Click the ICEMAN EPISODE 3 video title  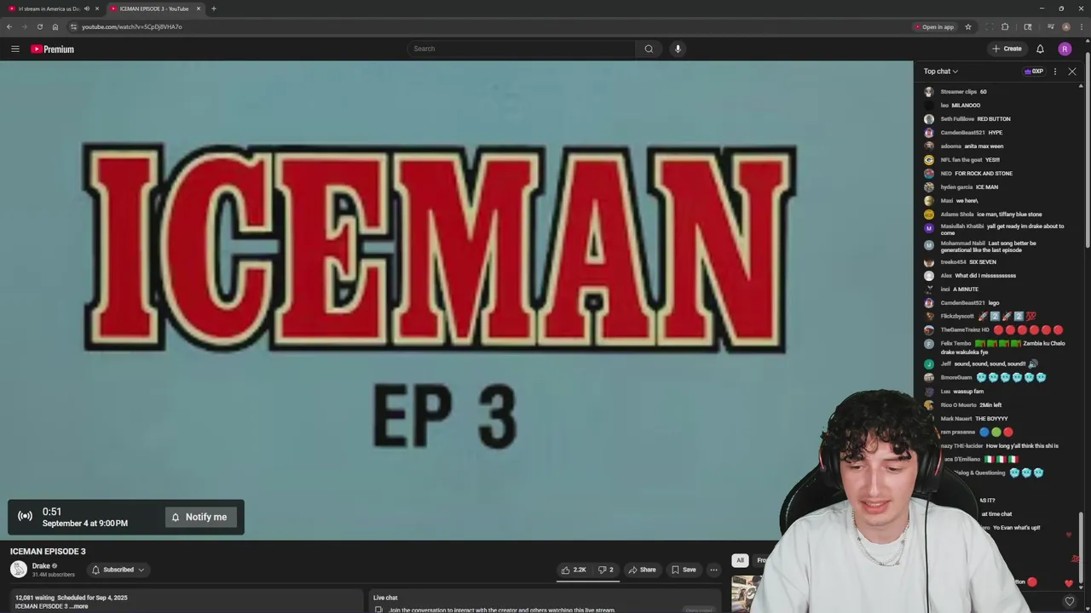[48, 551]
